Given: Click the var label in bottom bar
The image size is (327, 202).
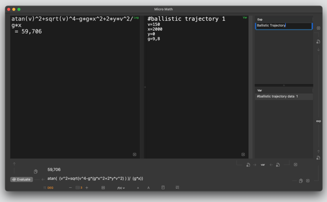Looking at the screenshot, I should (x=263, y=165).
